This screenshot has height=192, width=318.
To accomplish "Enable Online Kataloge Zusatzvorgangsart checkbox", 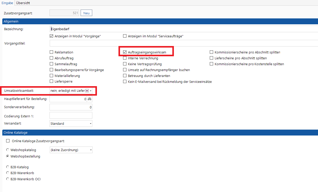I will tap(8, 141).
